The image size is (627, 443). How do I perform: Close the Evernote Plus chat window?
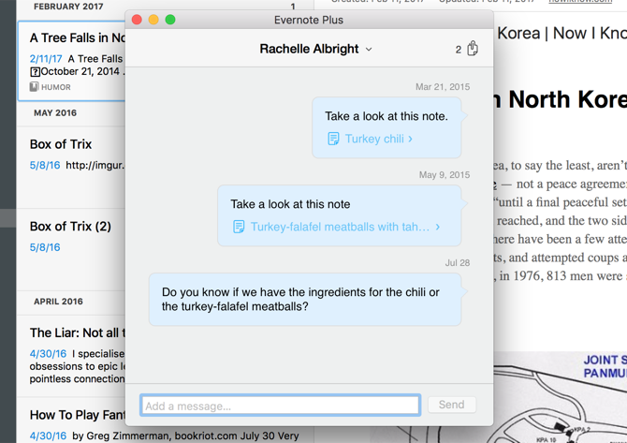(x=137, y=20)
